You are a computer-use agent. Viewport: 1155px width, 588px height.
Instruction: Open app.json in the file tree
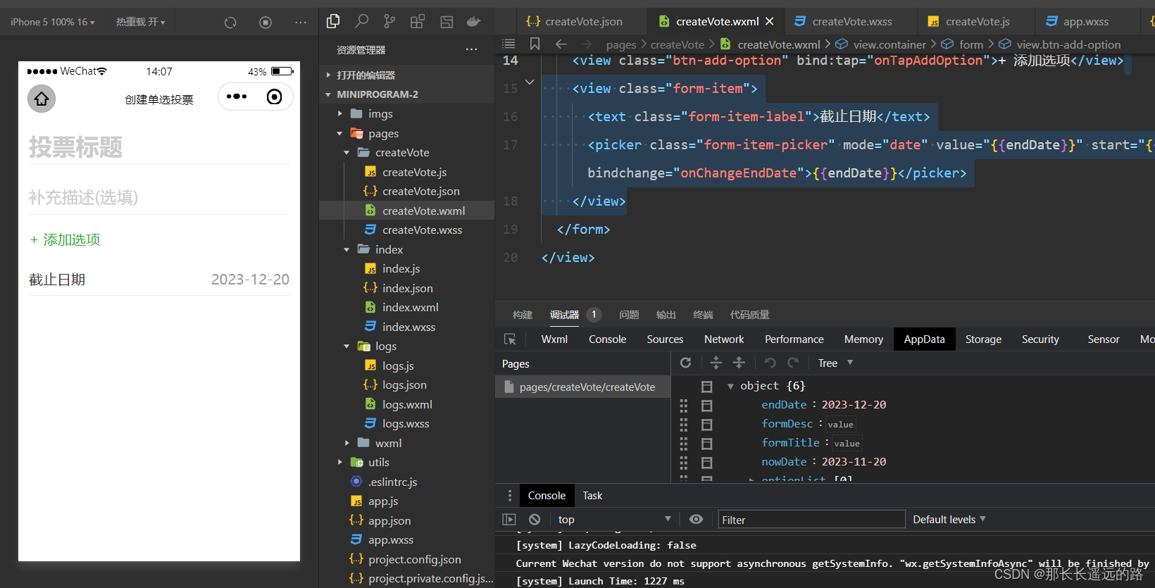(389, 520)
